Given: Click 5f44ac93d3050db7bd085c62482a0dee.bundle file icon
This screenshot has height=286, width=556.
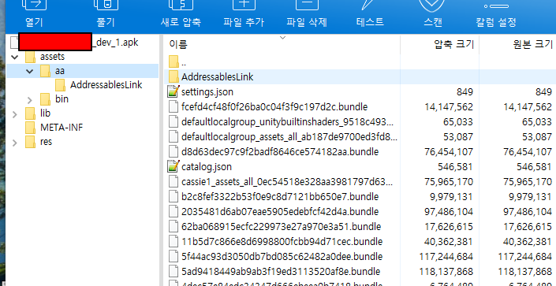Looking at the screenshot, I should [174, 257].
